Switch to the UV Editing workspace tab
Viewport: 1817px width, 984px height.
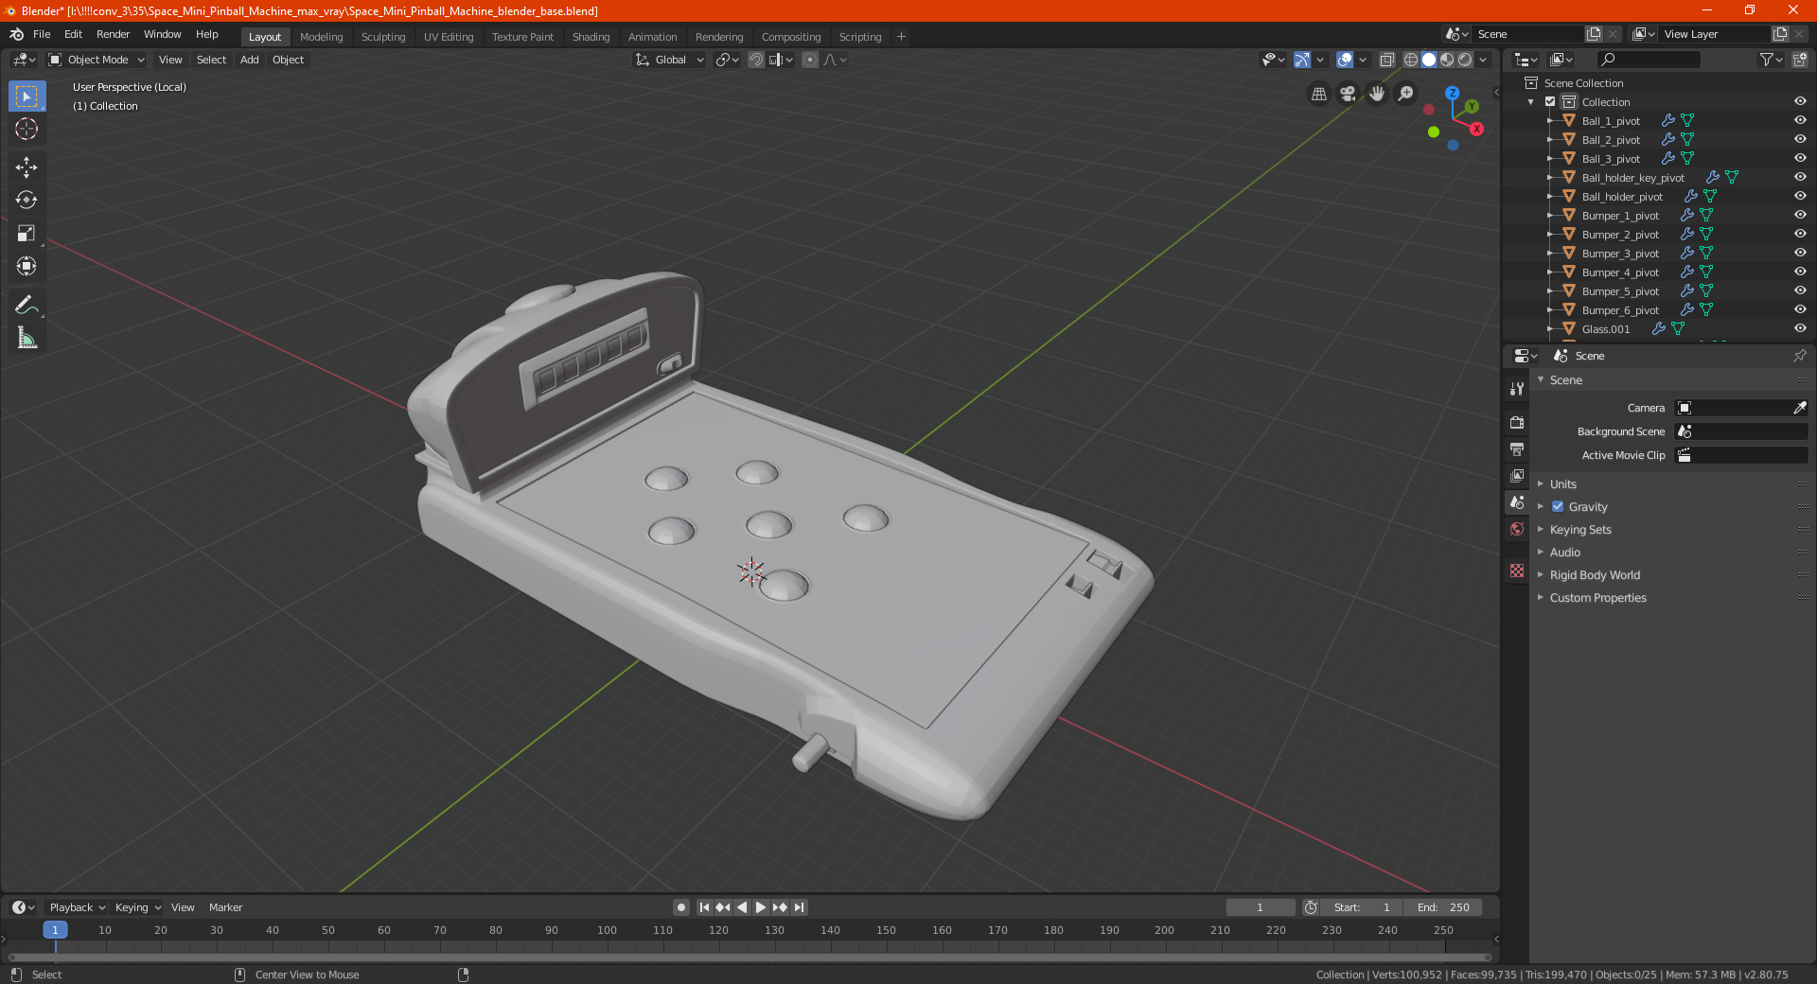(449, 37)
